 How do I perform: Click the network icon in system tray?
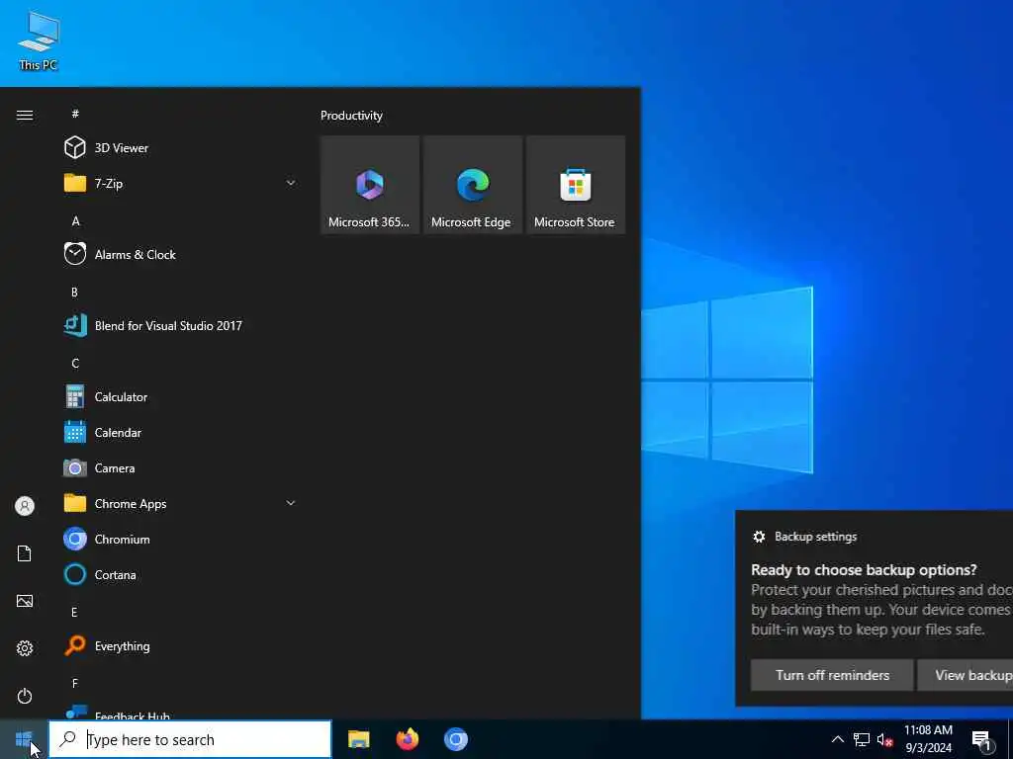click(862, 739)
